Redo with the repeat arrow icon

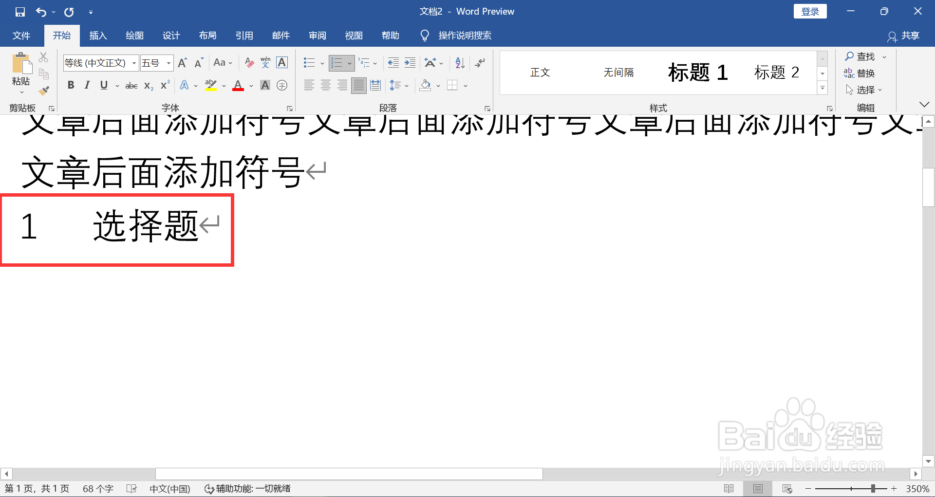pyautogui.click(x=69, y=12)
